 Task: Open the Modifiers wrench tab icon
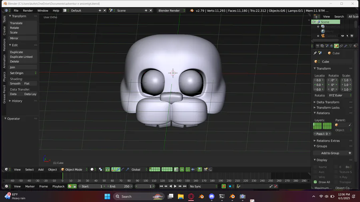click(346, 46)
